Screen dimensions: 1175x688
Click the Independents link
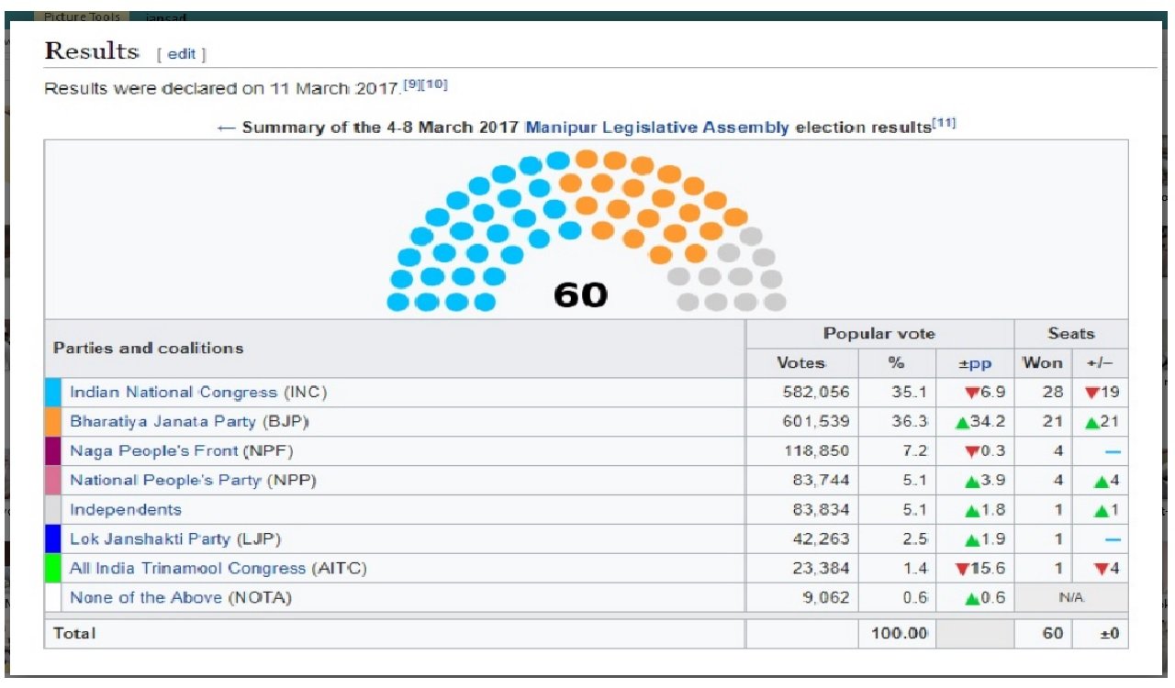pyautogui.click(x=126, y=510)
